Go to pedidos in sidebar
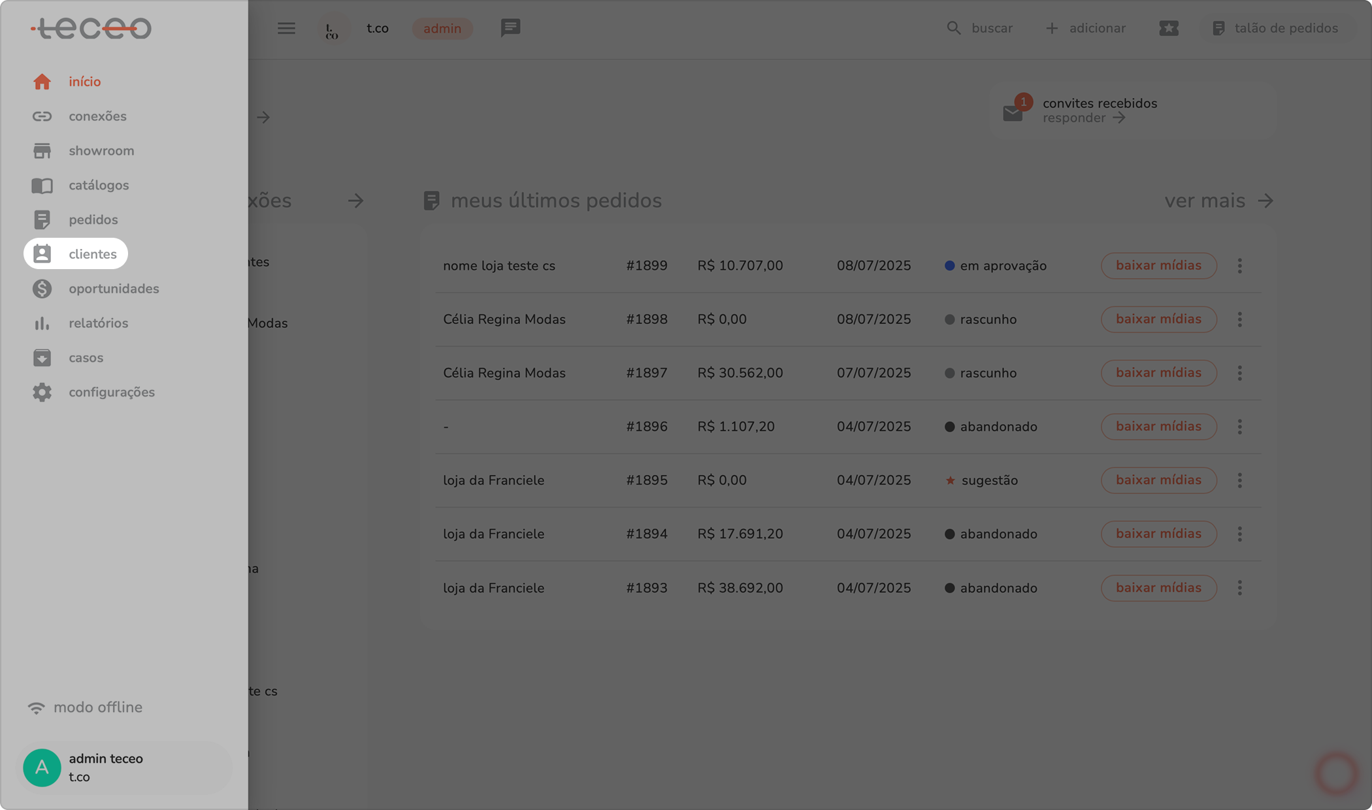Screen dimensions: 1372x810 [93, 220]
